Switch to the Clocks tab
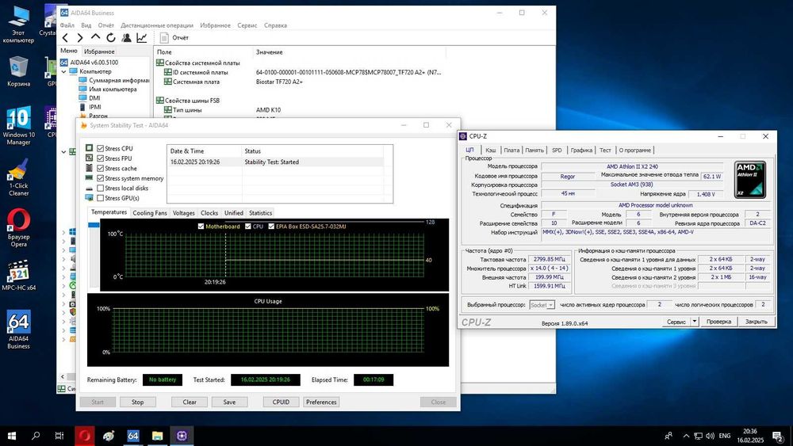The width and height of the screenshot is (793, 446). click(209, 213)
